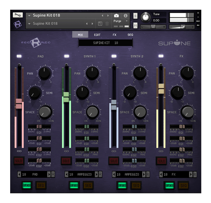
Task: Click the PAD channel link icon below fader
Action: pyautogui.click(x=19, y=151)
